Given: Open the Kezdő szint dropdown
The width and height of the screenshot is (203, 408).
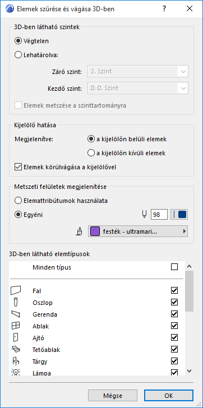Looking at the screenshot, I should pyautogui.click(x=138, y=88).
